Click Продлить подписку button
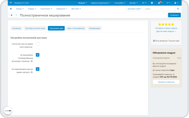Viewport: 189px width, 118px height. pos(166,82)
